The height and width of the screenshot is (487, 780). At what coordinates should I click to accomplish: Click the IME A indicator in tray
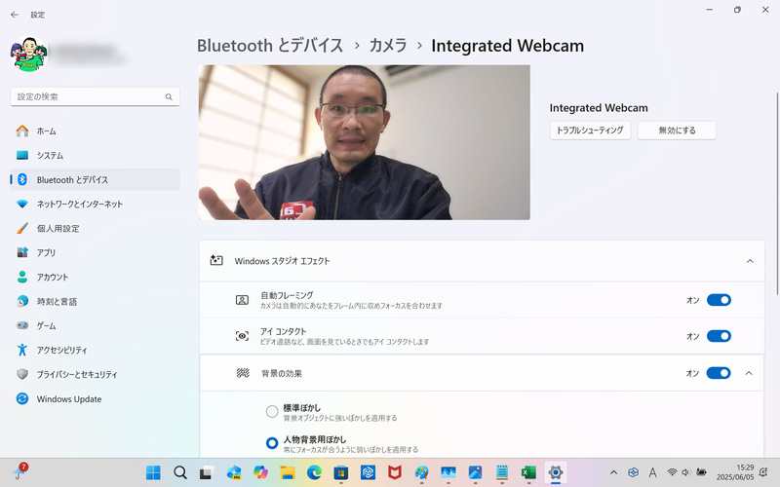coord(652,472)
